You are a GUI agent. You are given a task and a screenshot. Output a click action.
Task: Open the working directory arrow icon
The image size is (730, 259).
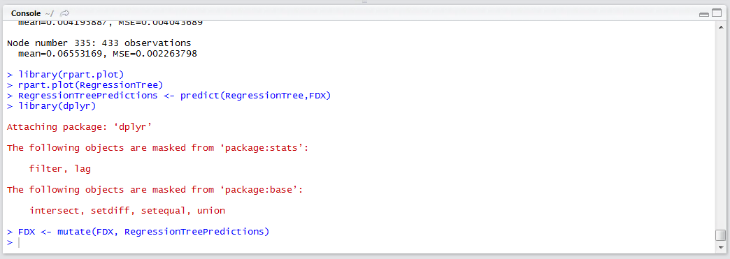click(x=65, y=13)
